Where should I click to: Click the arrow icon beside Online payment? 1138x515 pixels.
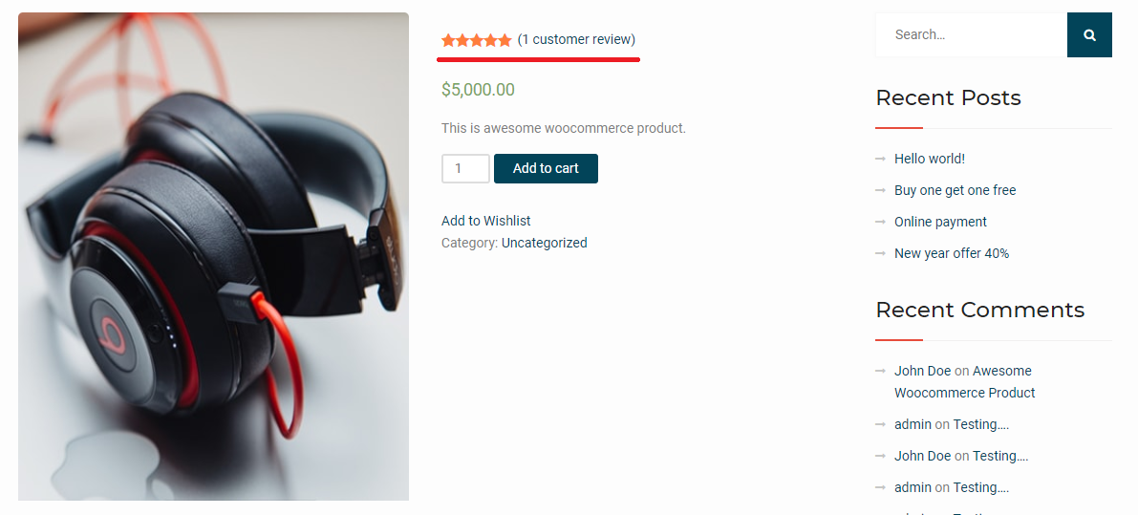(x=880, y=222)
